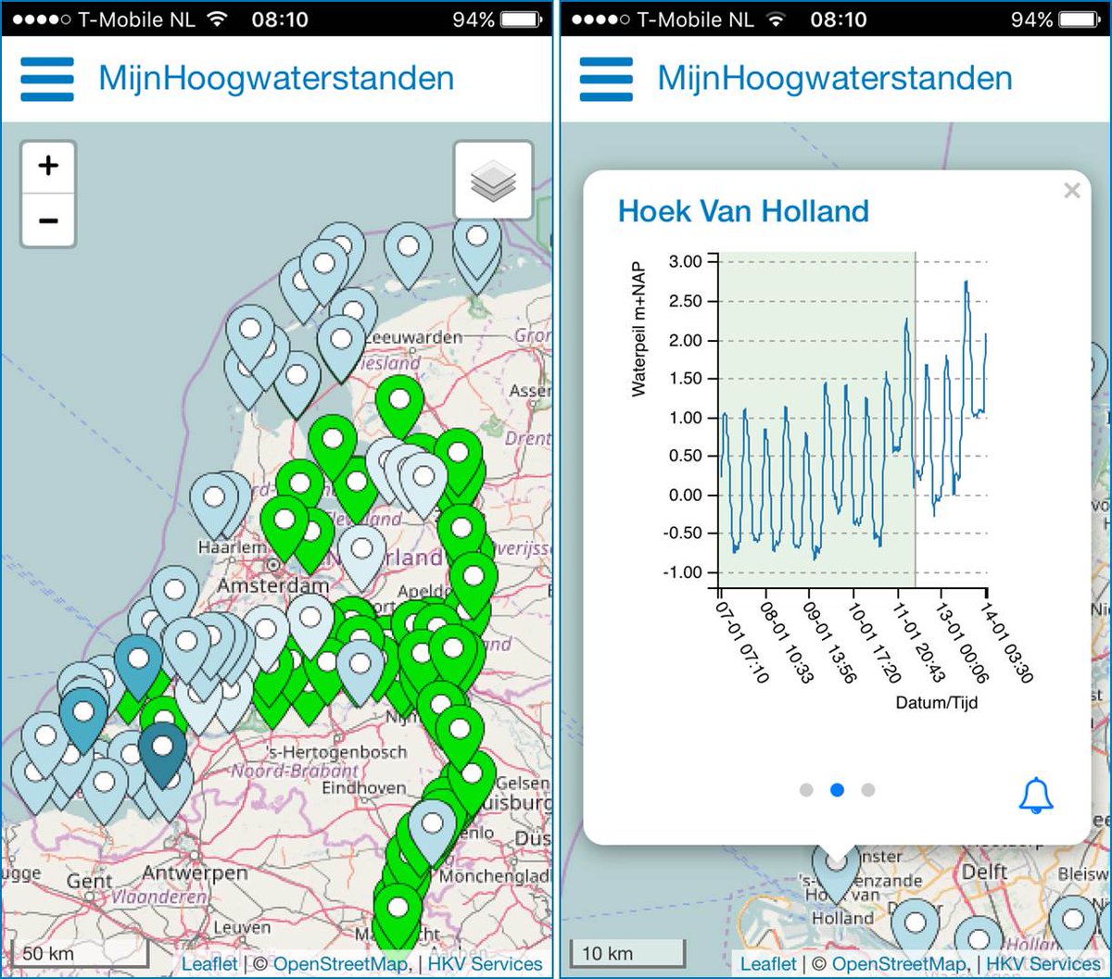Screen dimensions: 1112x979
Task: Select the third pagination dot in the popup
Action: (x=867, y=790)
